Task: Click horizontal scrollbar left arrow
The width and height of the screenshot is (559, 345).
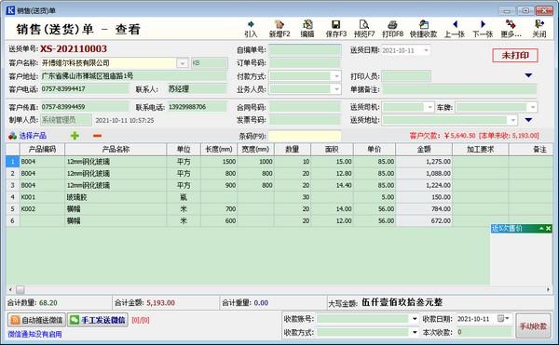Action: [10, 289]
